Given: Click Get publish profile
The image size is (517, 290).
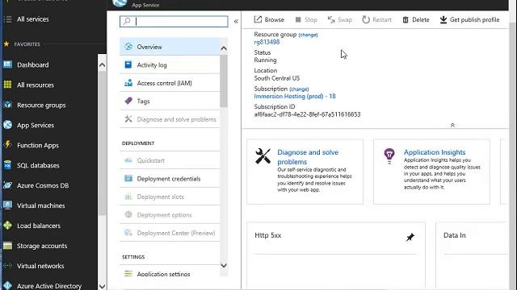Looking at the screenshot, I should [x=469, y=19].
